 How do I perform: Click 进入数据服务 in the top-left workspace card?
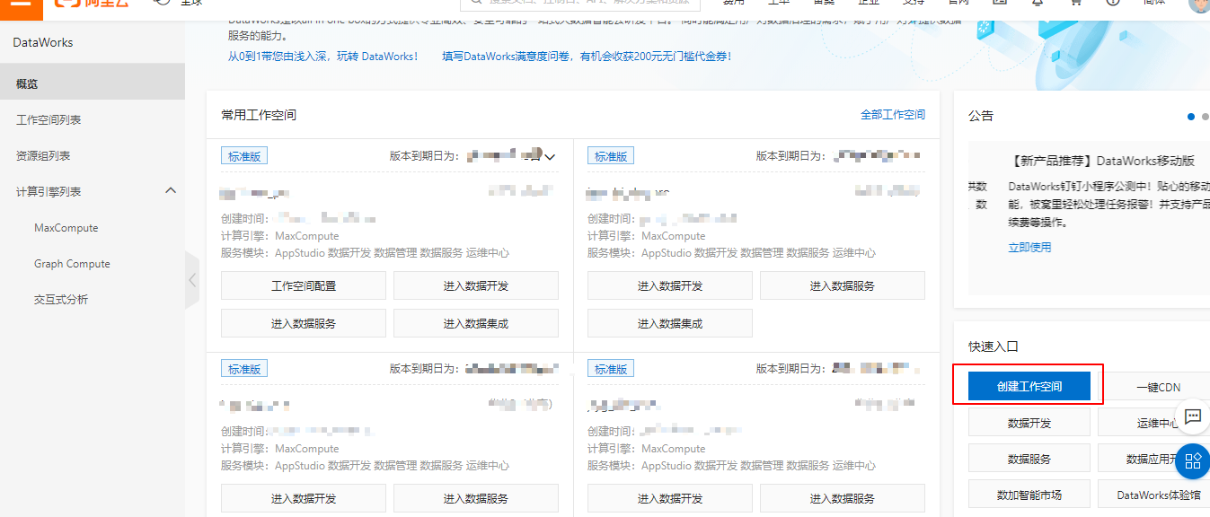[304, 323]
